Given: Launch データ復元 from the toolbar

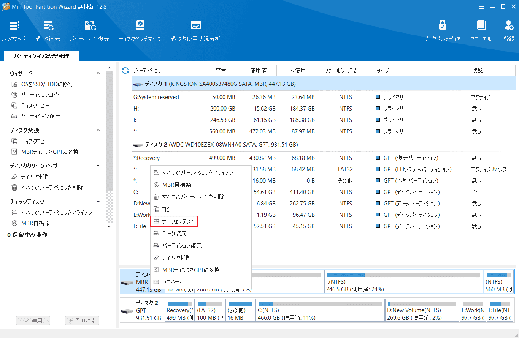Looking at the screenshot, I should click(48, 31).
